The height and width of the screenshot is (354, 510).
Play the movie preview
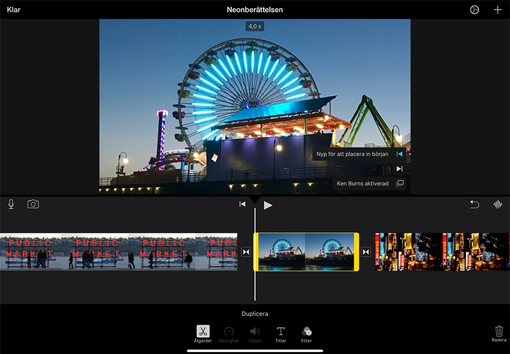(x=267, y=205)
